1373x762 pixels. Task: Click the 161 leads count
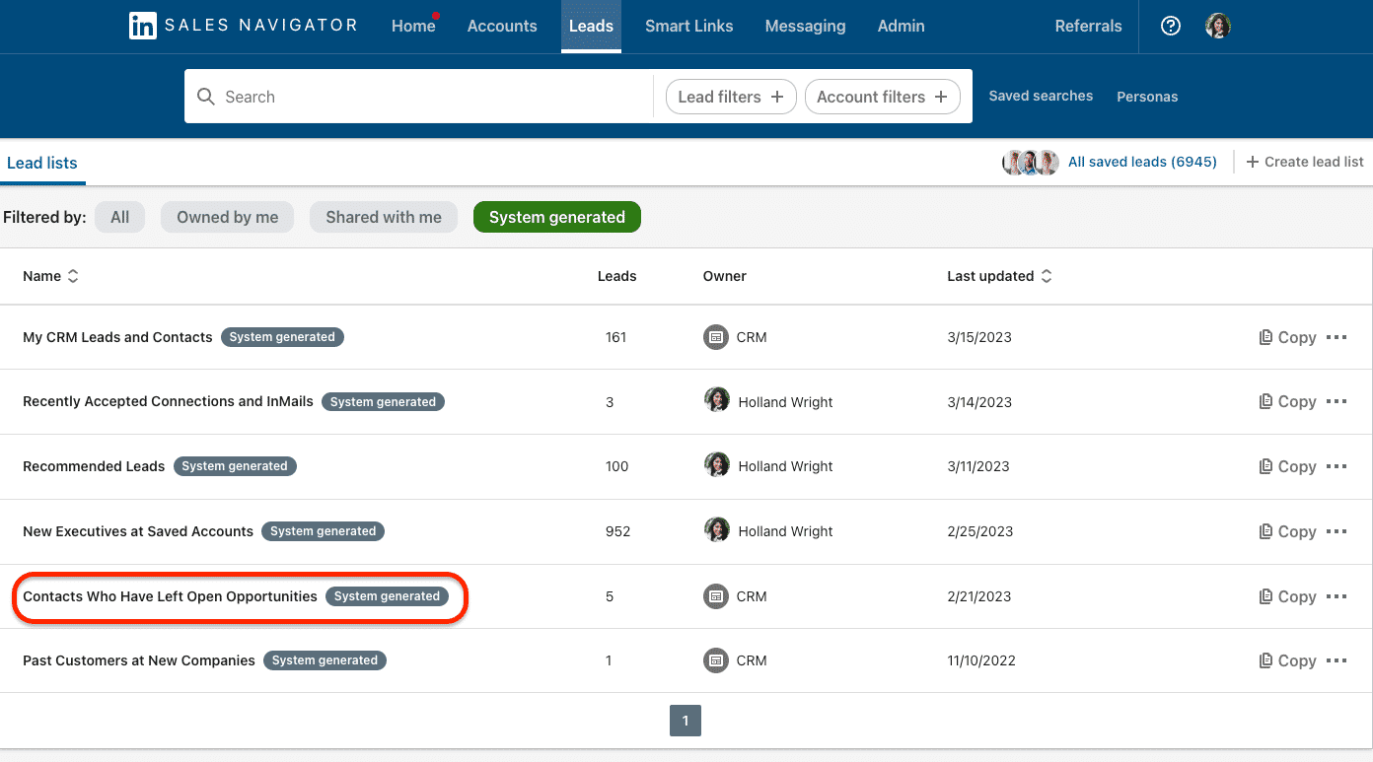(x=616, y=337)
